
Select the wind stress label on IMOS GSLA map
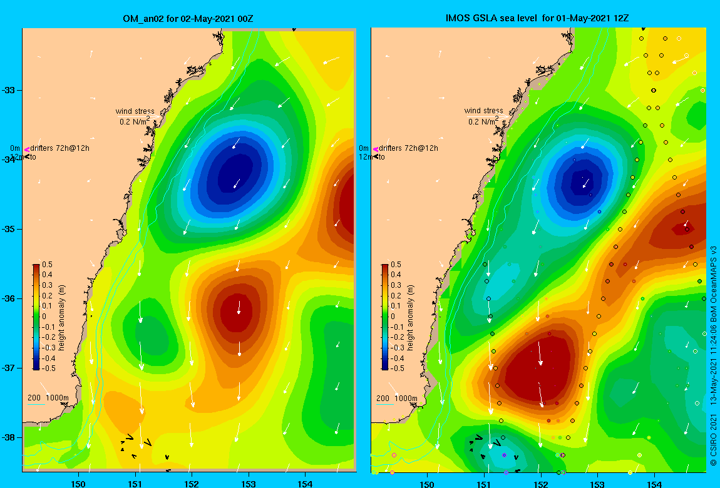click(x=484, y=111)
